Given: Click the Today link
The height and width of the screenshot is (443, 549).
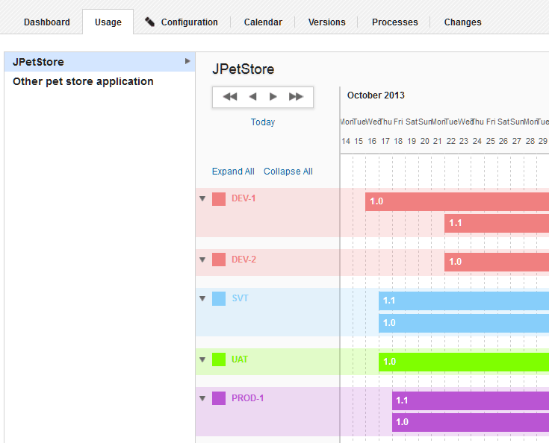Looking at the screenshot, I should point(263,122).
